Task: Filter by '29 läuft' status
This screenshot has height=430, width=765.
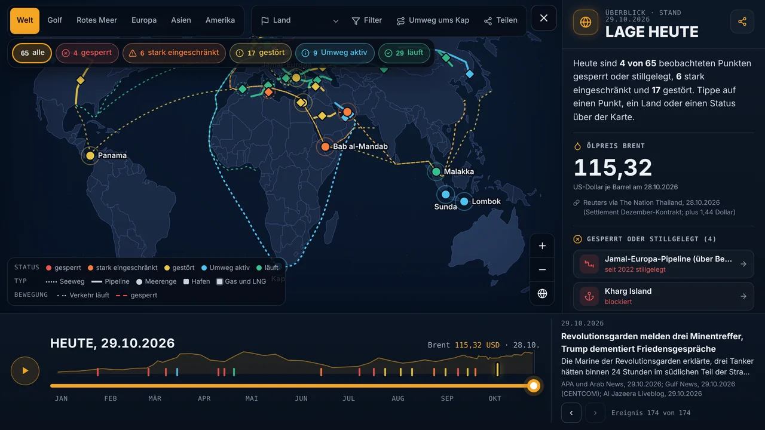Action: pyautogui.click(x=404, y=53)
